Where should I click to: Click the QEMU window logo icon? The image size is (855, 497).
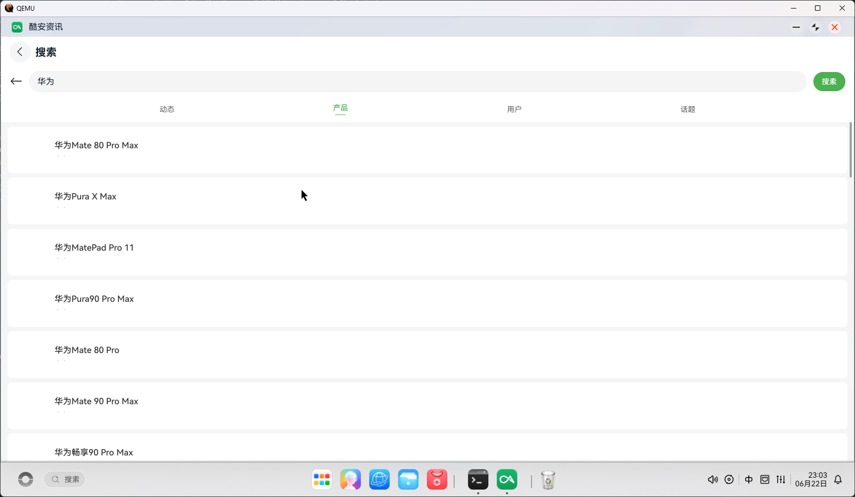[x=9, y=8]
